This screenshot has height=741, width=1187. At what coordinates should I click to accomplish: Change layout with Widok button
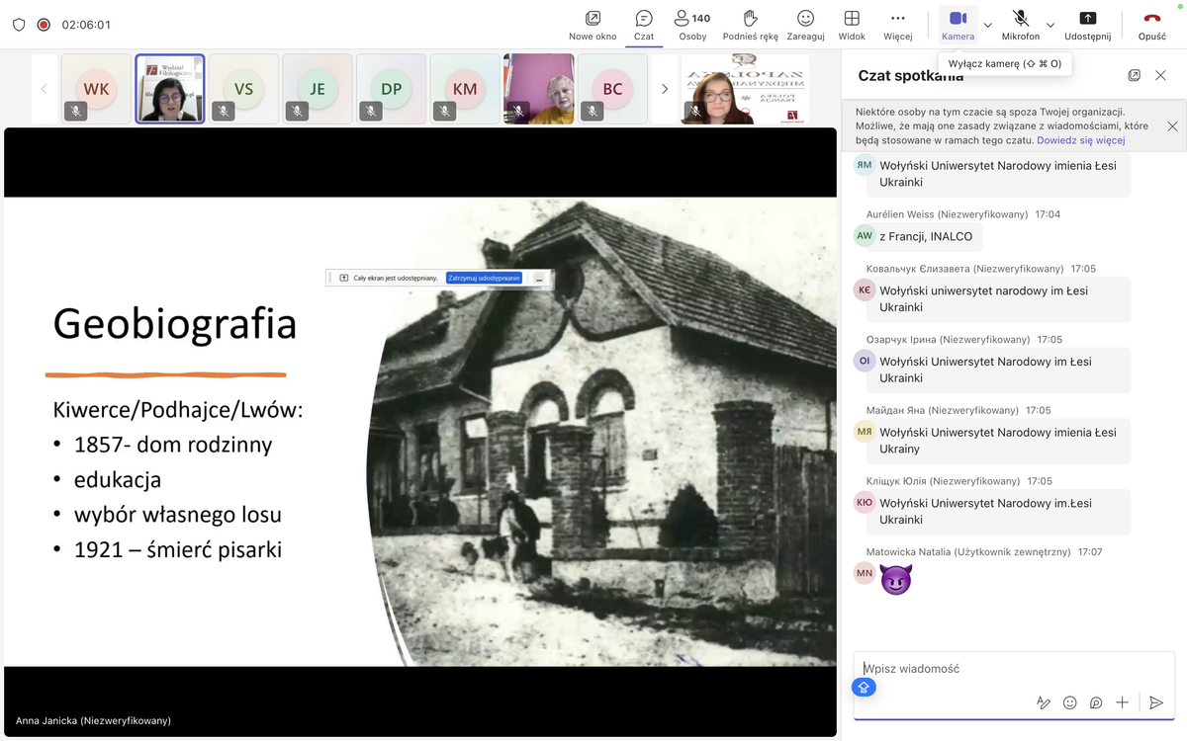(851, 24)
